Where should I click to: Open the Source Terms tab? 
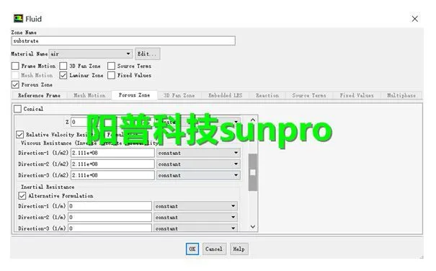(x=309, y=95)
